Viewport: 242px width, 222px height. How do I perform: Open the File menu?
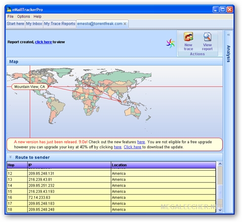(10, 16)
